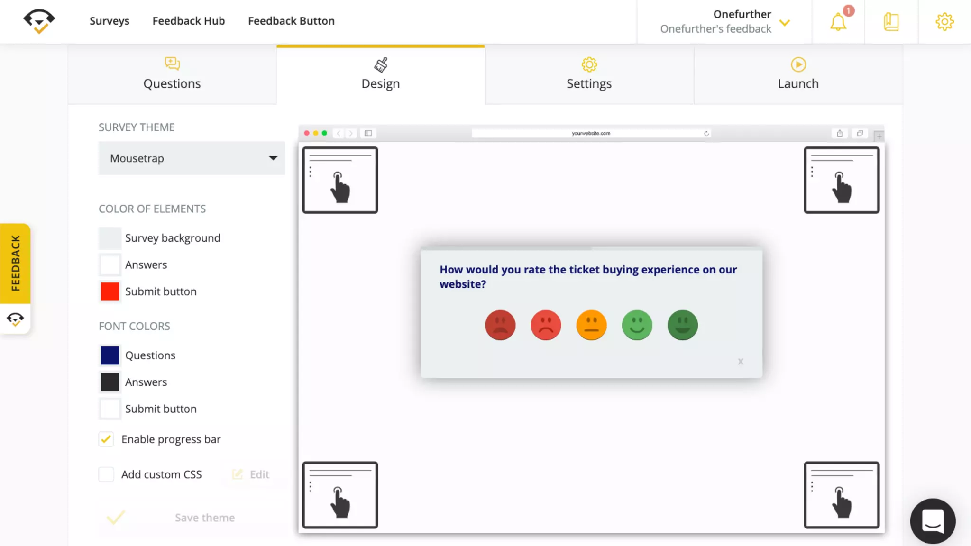
Task: Change the red Submit button color swatch
Action: (110, 291)
